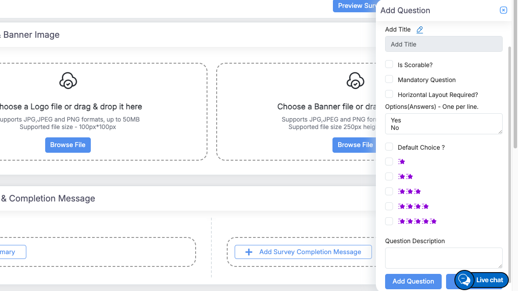This screenshot has width=518, height=291.
Task: Tick the Default Choice checkbox
Action: click(x=389, y=147)
